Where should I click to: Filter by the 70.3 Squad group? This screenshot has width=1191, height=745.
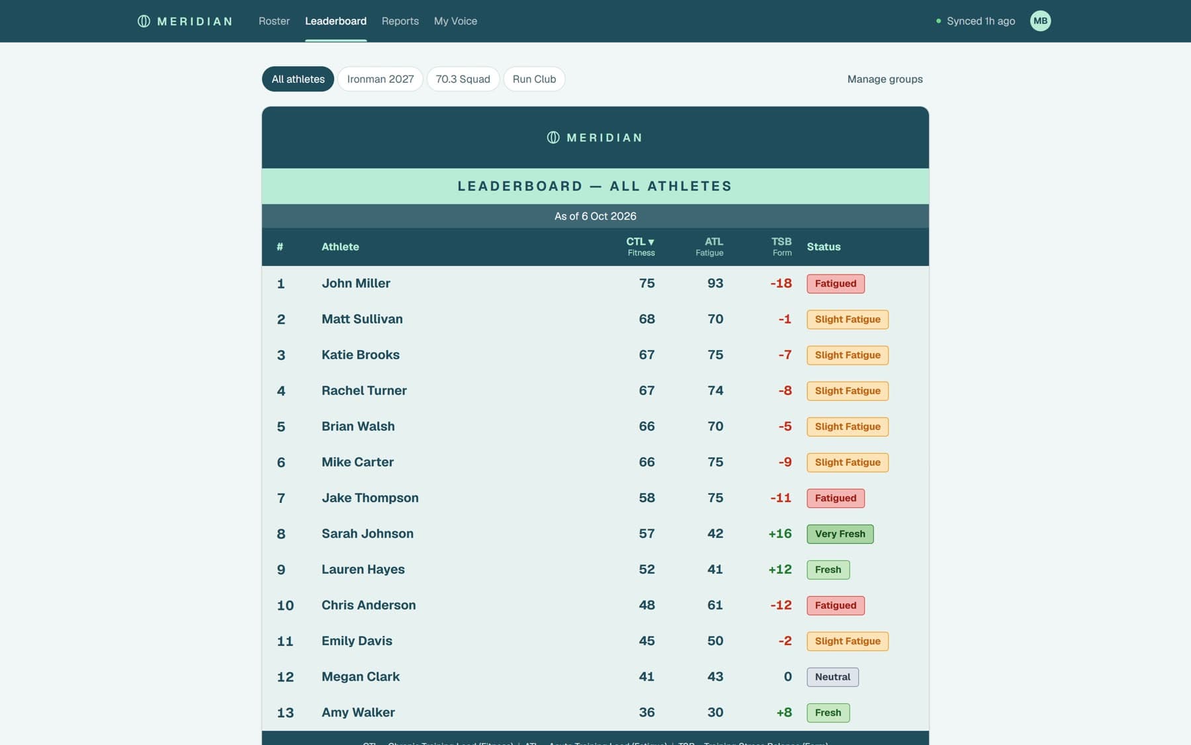click(x=463, y=79)
